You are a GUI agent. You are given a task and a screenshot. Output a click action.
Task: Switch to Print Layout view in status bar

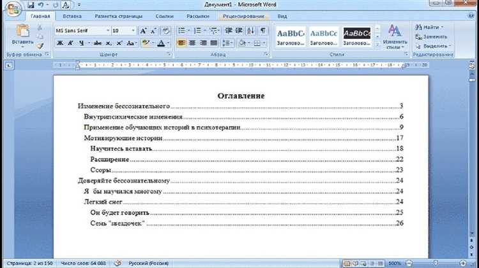click(x=347, y=264)
